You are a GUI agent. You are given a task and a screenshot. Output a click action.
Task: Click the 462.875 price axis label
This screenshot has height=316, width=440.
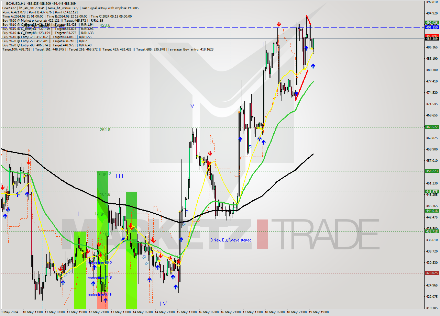coord(431,138)
